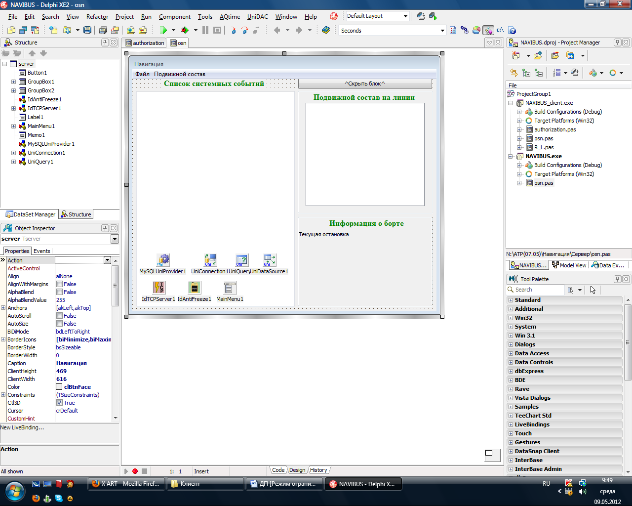632x506 pixels.
Task: Switch to the Code view tab
Action: coord(278,470)
